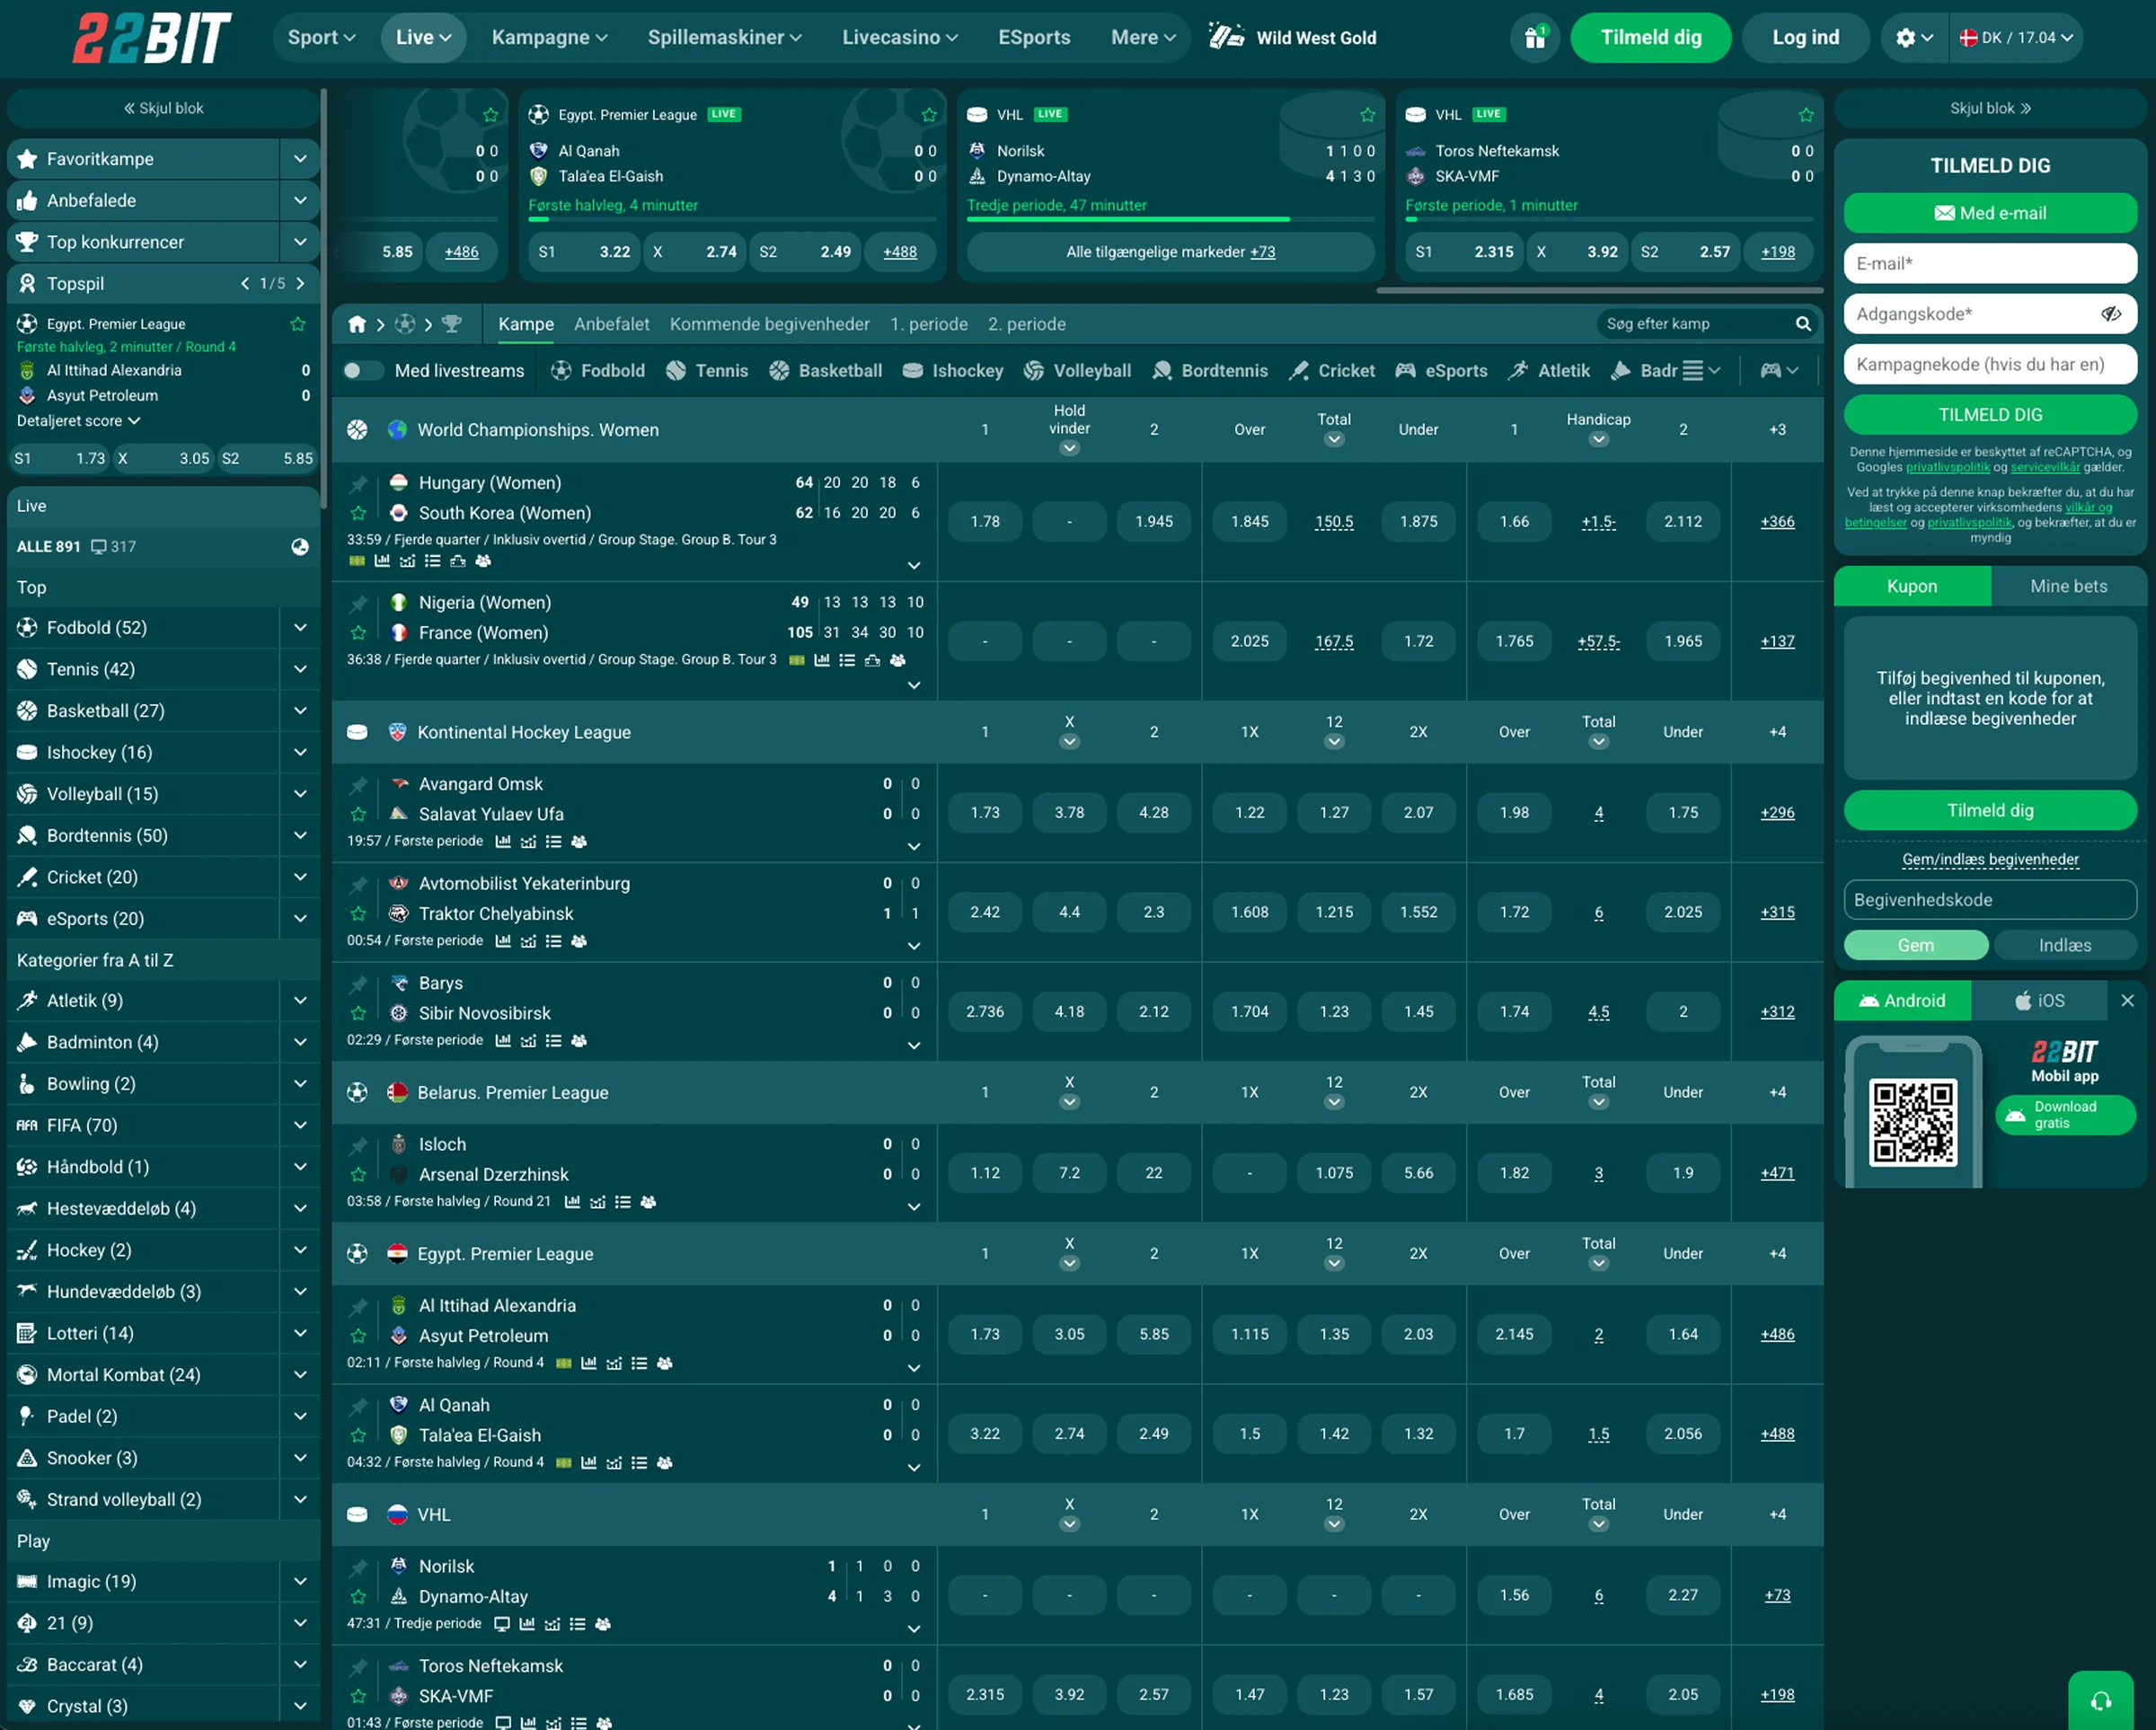Open the live support headset button
The image size is (2156, 1730).
(x=2101, y=1700)
